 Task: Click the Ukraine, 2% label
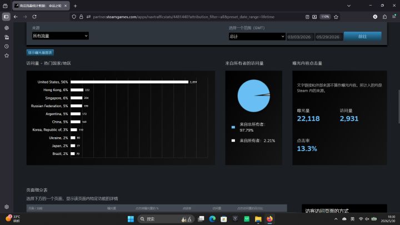tap(58, 138)
